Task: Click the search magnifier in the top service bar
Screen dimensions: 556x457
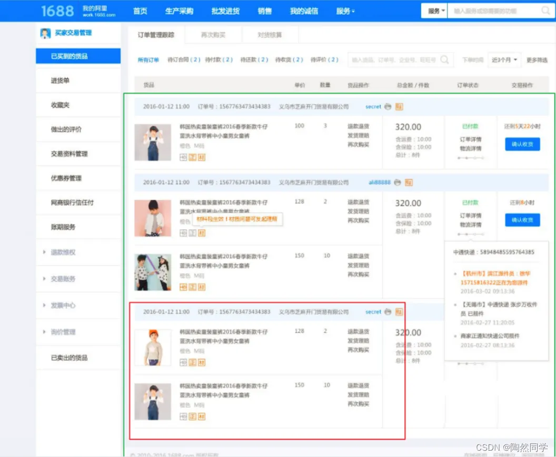Action: coord(545,11)
